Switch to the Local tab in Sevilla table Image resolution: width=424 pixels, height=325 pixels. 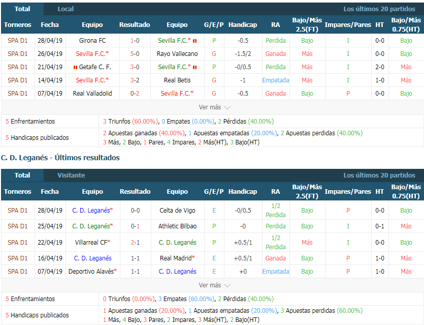click(66, 9)
